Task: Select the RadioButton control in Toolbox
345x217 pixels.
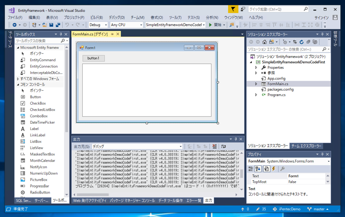Action: 40,193
